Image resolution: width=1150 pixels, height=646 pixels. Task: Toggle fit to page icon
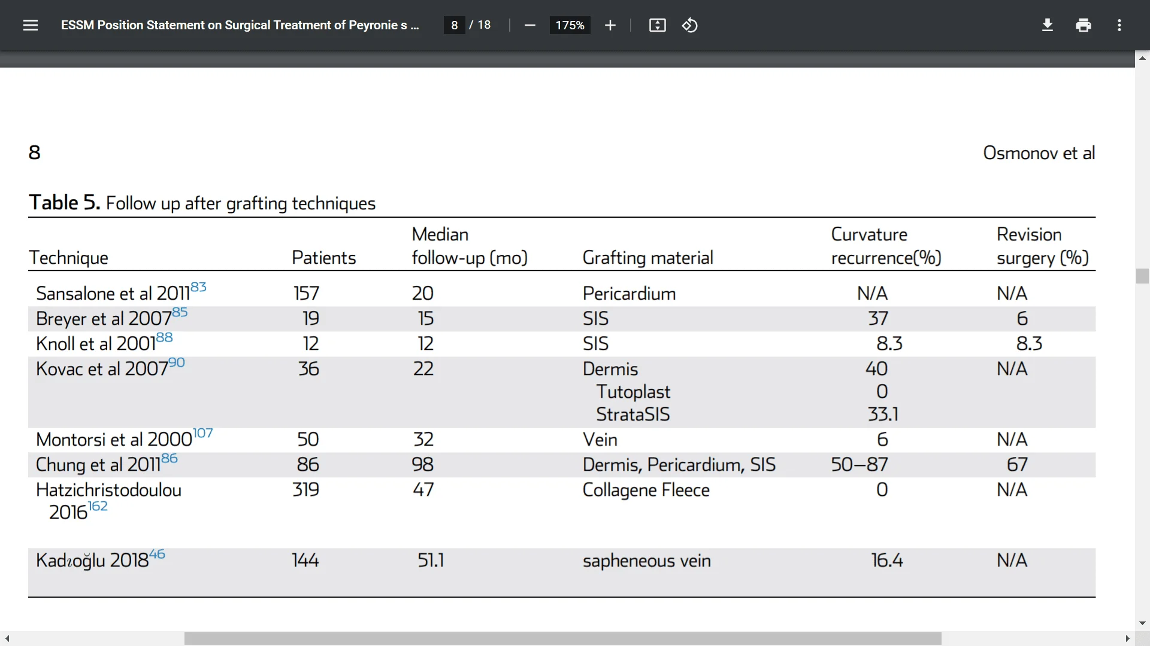click(657, 25)
